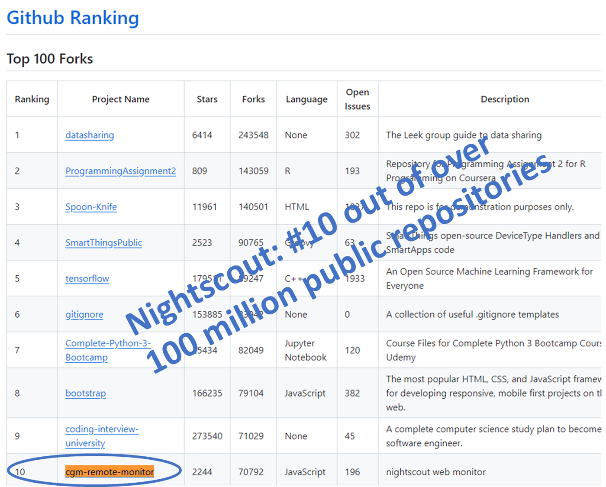
Task: Click the Ranking column header
Action: point(32,99)
